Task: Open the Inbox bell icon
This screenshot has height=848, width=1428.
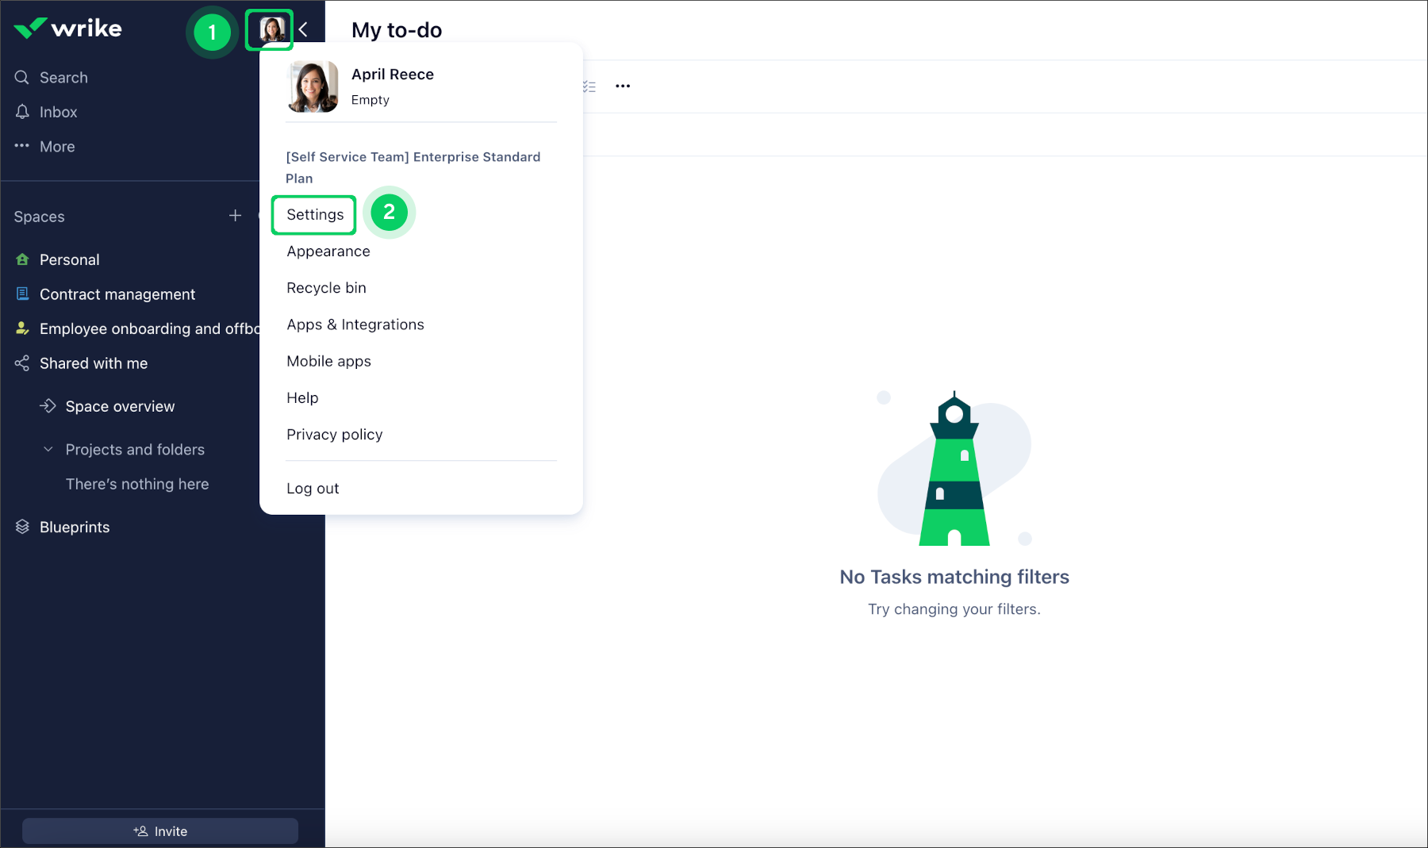Action: tap(22, 112)
